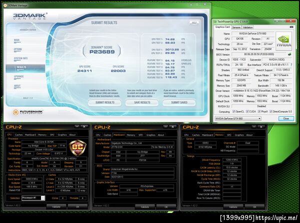The width and height of the screenshot is (300, 223).
Task: Click the Z77M-D3H model field
Action: click(x=131, y=147)
